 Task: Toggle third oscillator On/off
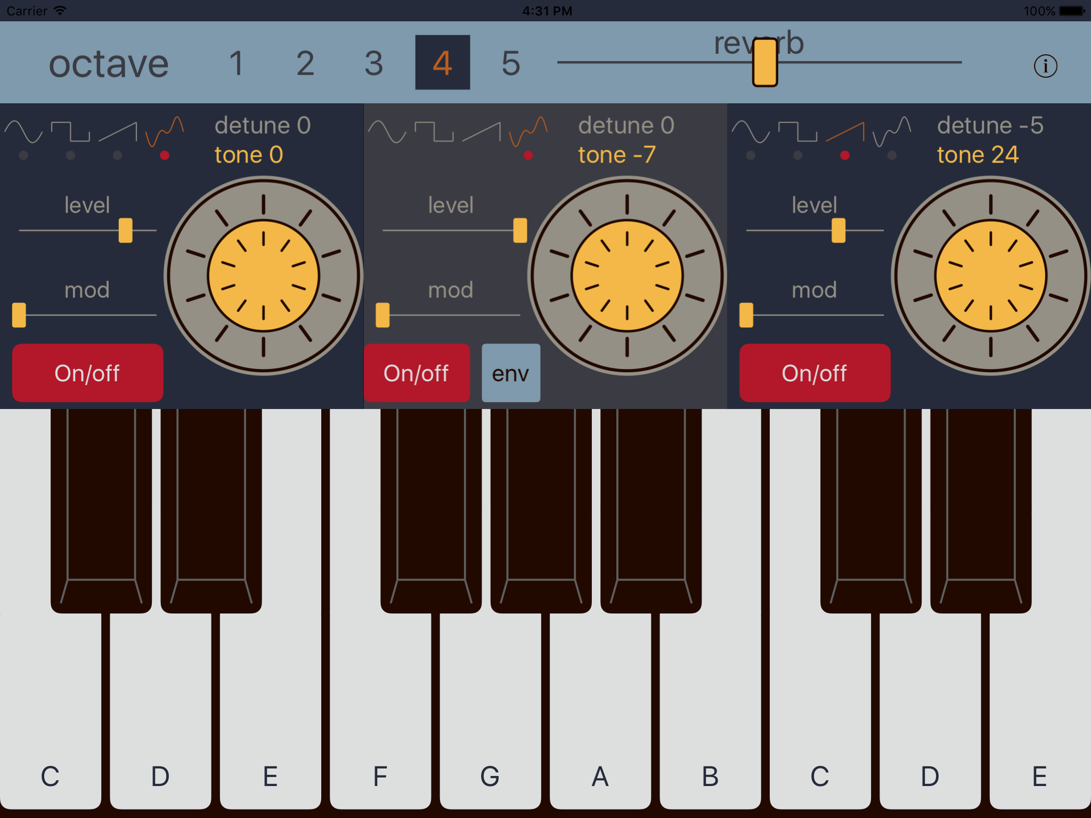(815, 373)
